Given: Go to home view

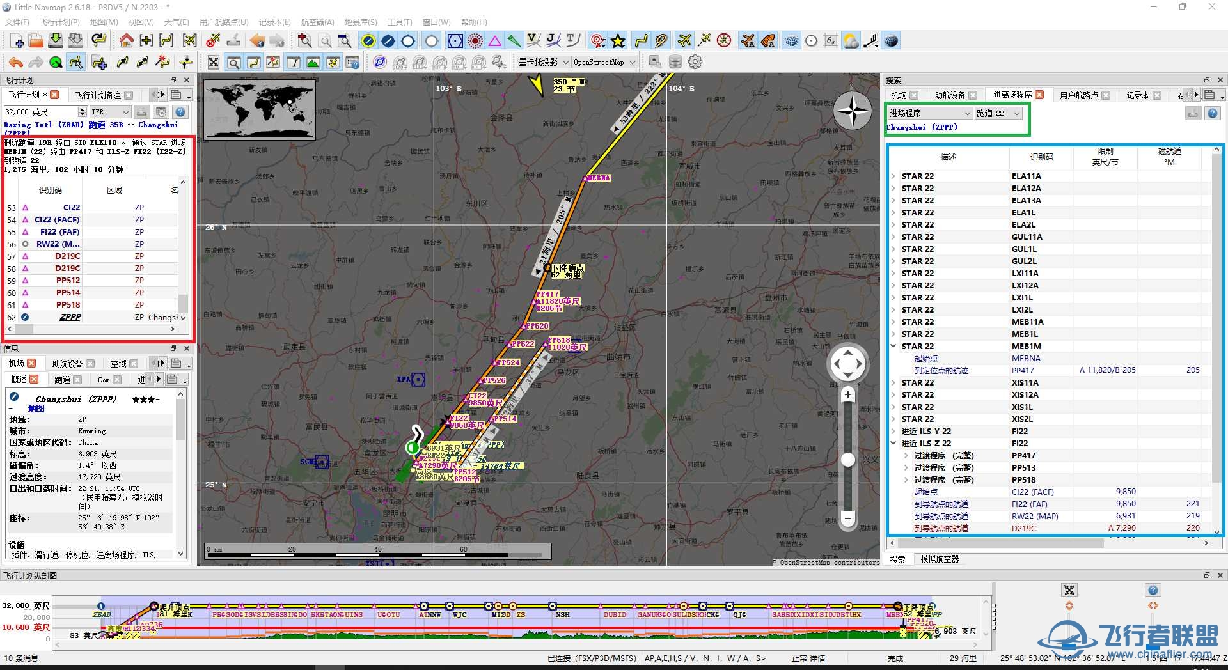Looking at the screenshot, I should coord(127,41).
